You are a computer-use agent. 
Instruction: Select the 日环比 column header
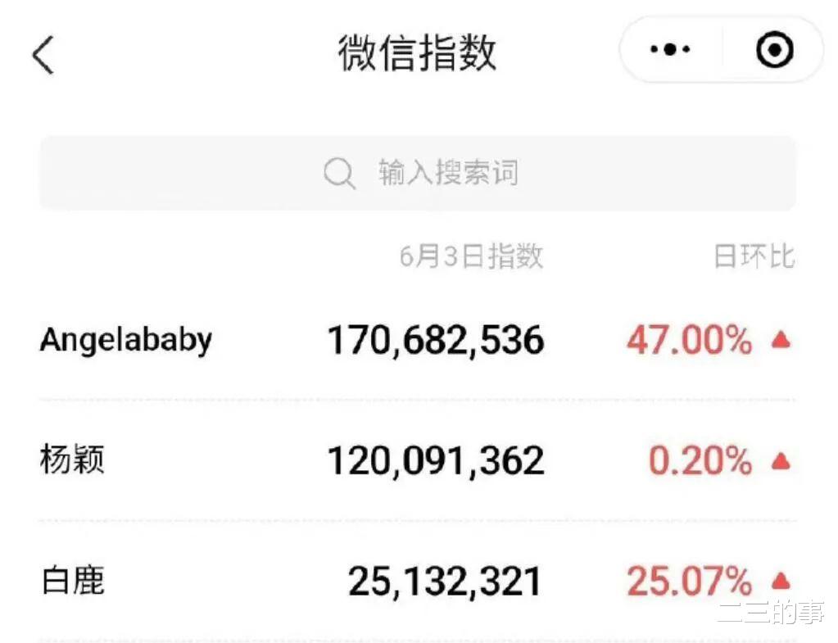coord(754,256)
